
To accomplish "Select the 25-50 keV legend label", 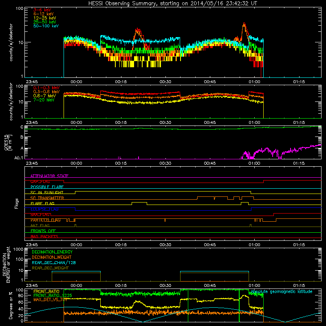I will pos(45,22).
